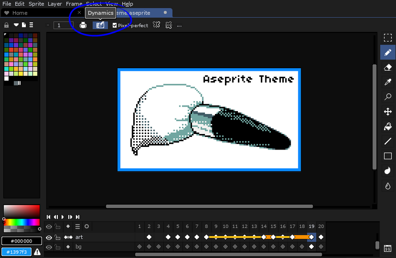Select the Eraser tool

[x=388, y=67]
